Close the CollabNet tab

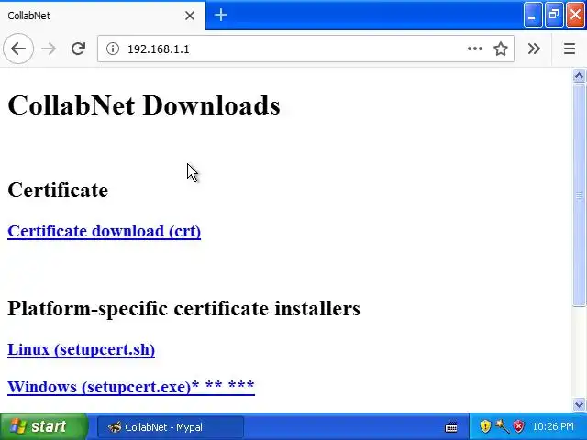190,16
